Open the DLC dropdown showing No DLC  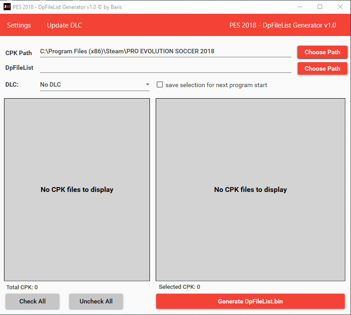[x=94, y=85]
